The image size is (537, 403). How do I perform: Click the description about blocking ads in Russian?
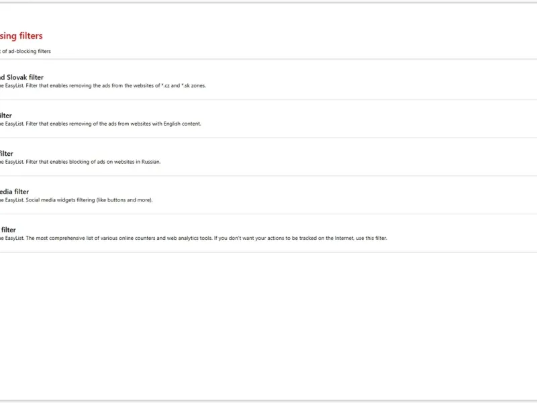tap(81, 162)
